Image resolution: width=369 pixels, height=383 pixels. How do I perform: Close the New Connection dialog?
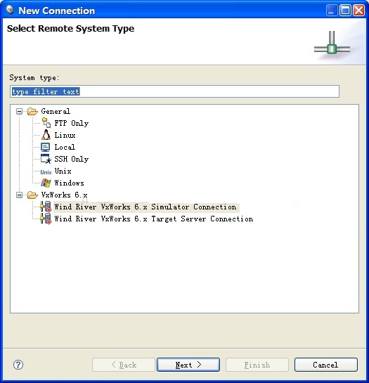coord(358,11)
